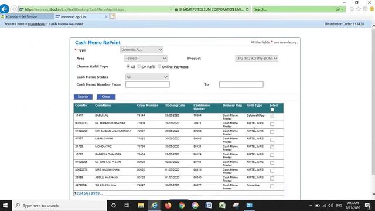Tick the checkbox for Mr. HIMANSHU PAWAR row
This screenshot has width=375, height=211.
pos(272,124)
